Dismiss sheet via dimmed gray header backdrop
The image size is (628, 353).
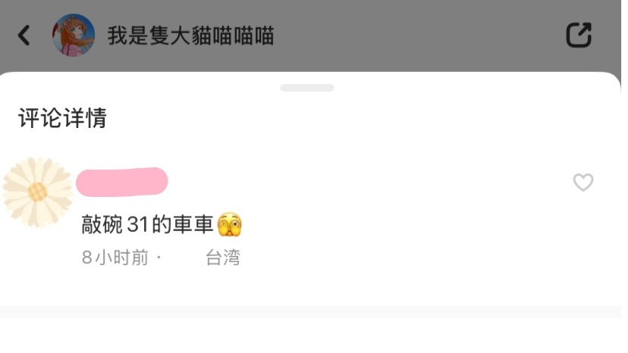pyautogui.click(x=400, y=36)
